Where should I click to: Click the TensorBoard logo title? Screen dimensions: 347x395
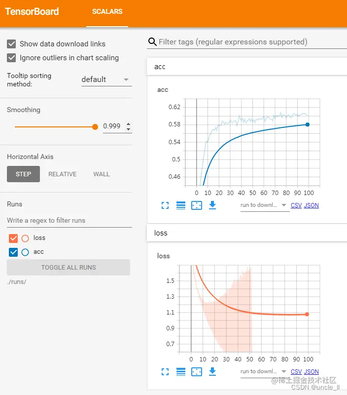point(32,11)
